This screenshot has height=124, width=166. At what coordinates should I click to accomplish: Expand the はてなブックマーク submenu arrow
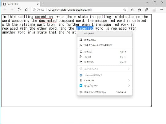click(129, 86)
